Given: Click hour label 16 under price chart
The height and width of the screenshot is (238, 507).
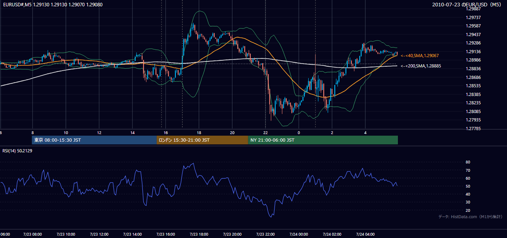Looking at the screenshot, I should pos(166,132).
